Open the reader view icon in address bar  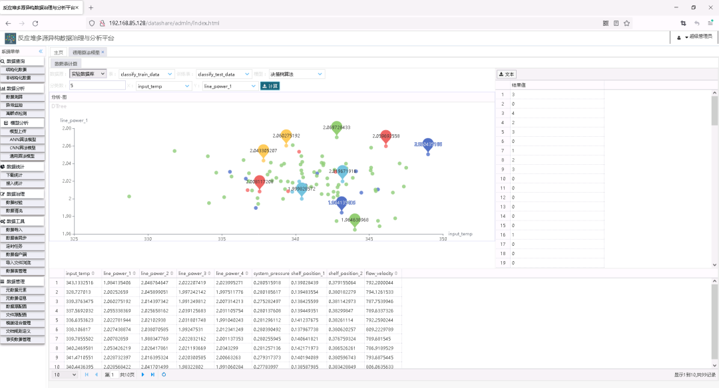(616, 23)
